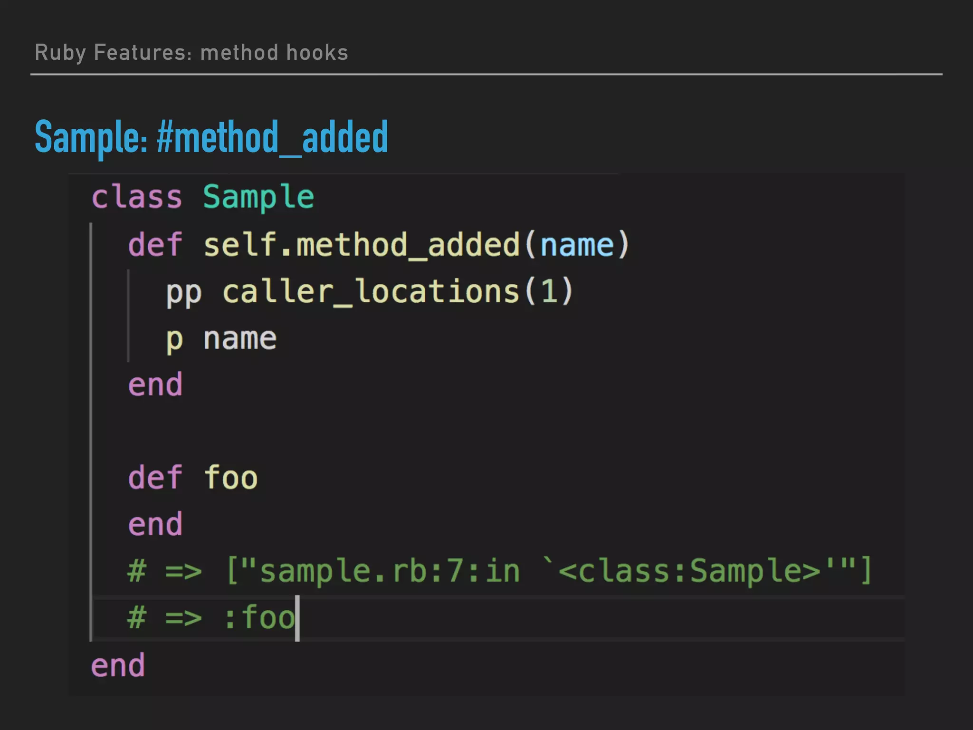
Task: Click the '<class:Sample>' text in comment
Action: point(689,571)
